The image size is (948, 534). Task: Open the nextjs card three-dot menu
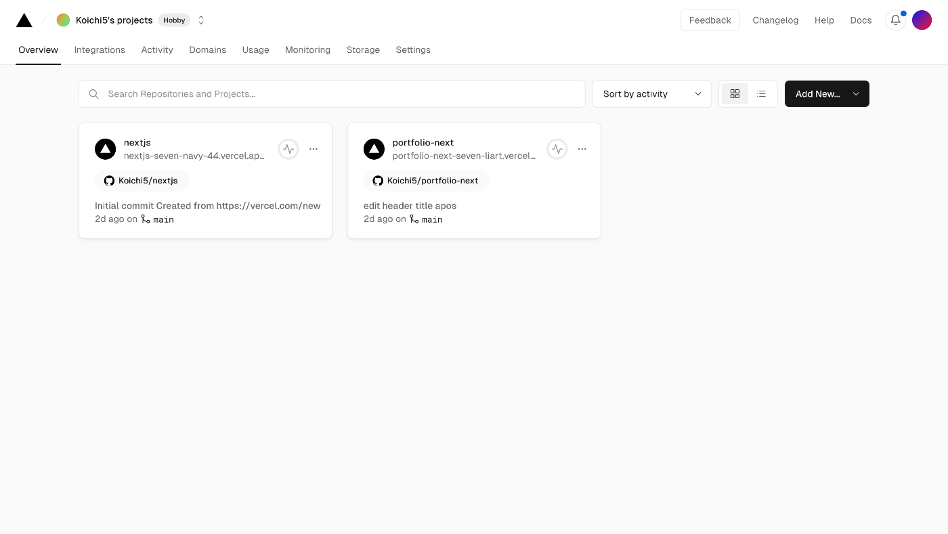[x=314, y=149]
